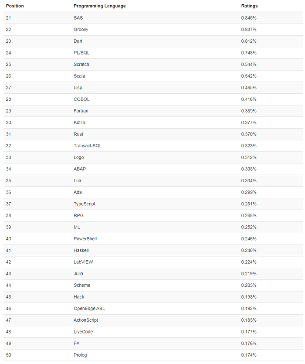Select the Prolog row's 0.174% rating

[249, 355]
